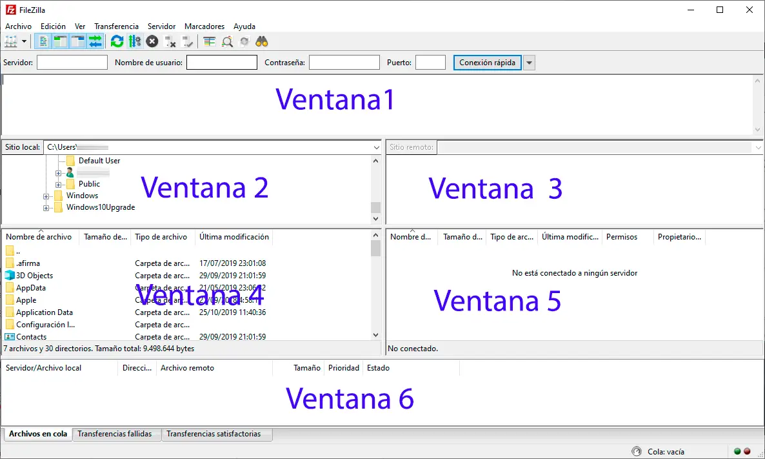Screen dimensions: 765x459
Task: Open the Servidor menu
Action: pos(161,26)
